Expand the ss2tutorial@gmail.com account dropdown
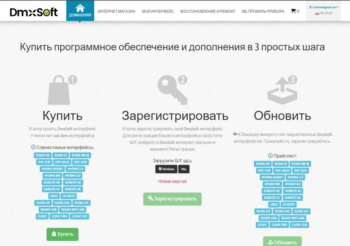350x246 pixels. [324, 7]
